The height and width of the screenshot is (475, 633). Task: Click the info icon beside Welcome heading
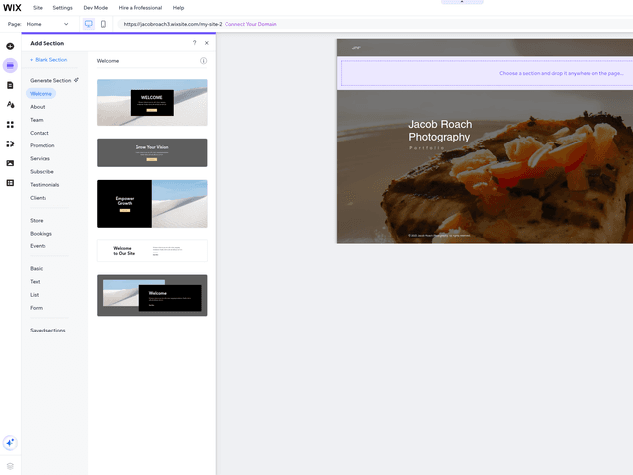(x=203, y=61)
